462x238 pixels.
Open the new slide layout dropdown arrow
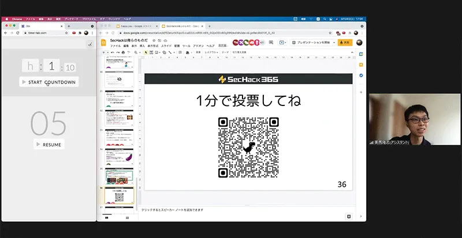108,52
